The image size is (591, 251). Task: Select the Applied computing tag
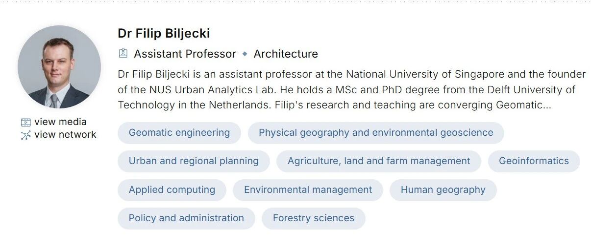pos(172,190)
